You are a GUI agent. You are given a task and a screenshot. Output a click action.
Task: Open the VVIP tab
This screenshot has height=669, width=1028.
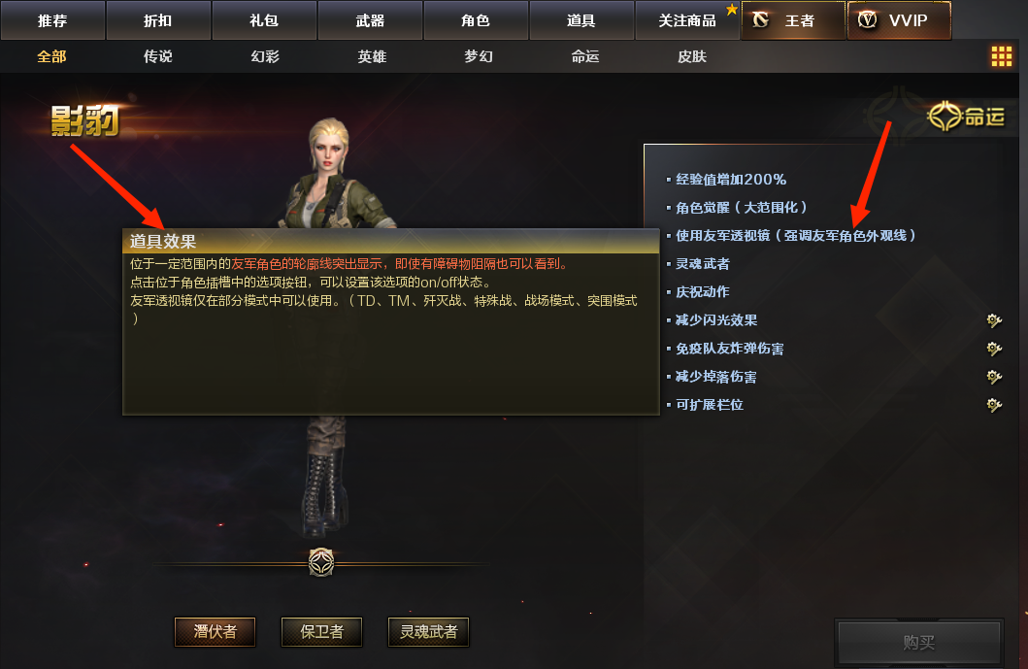pos(899,20)
